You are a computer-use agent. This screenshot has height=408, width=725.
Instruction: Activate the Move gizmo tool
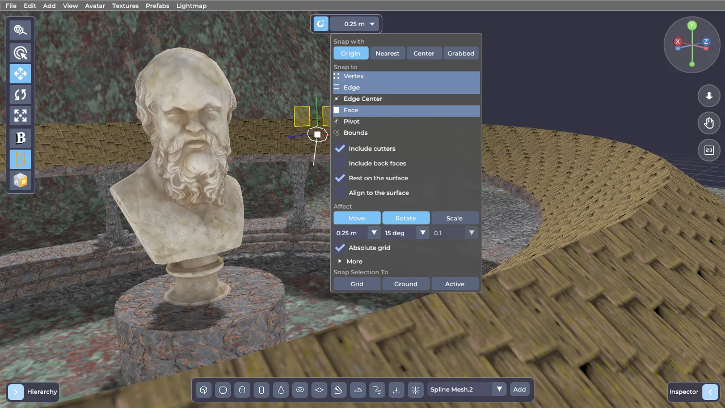pyautogui.click(x=20, y=74)
